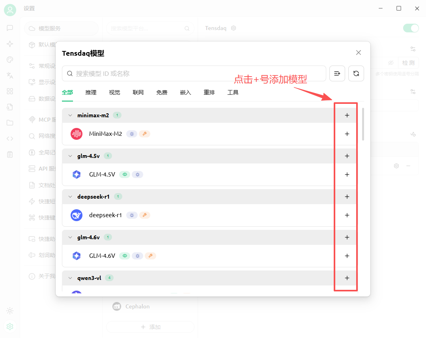Open the files folder icon in the sidebar

tap(10, 123)
